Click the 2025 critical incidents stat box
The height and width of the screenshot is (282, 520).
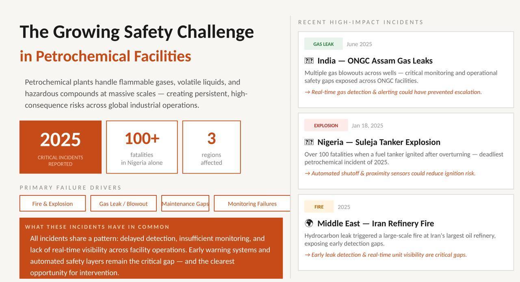coord(61,147)
